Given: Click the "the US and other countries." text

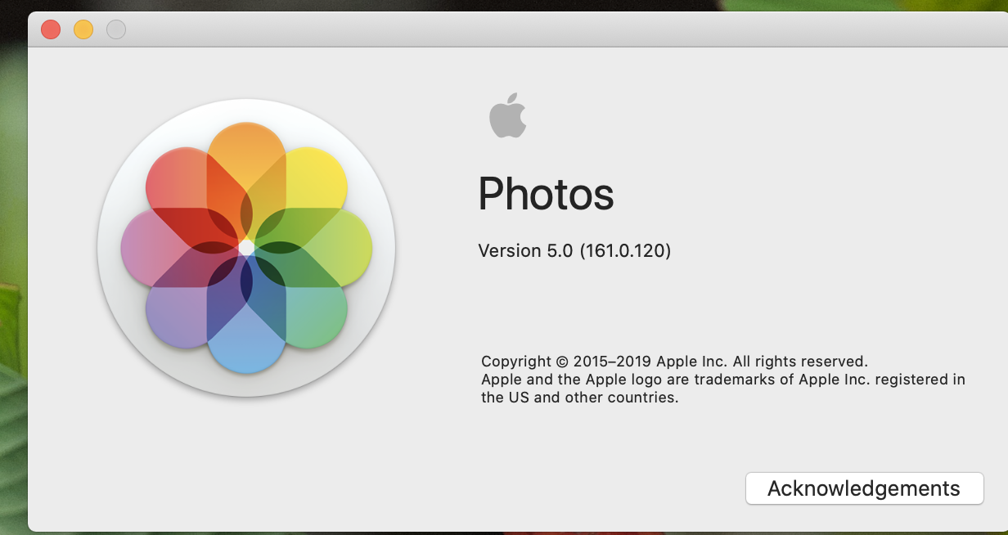Looking at the screenshot, I should click(580, 398).
